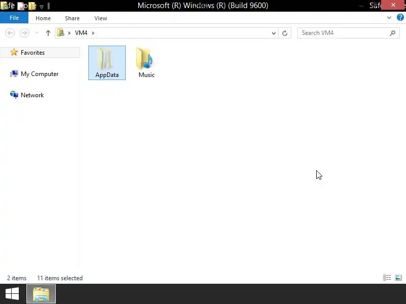This screenshot has height=304, width=406.
Task: Click the Properties icon in the title bar
Action: (21, 6)
